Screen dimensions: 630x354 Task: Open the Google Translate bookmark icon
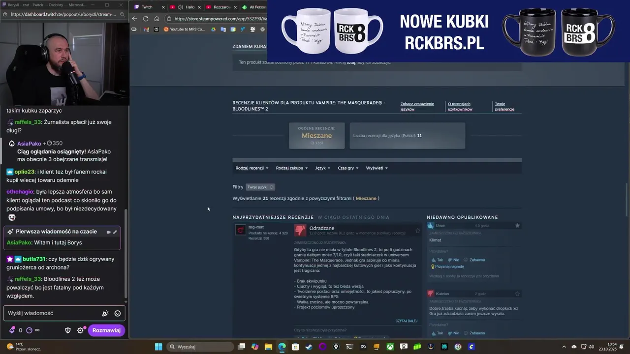(223, 29)
